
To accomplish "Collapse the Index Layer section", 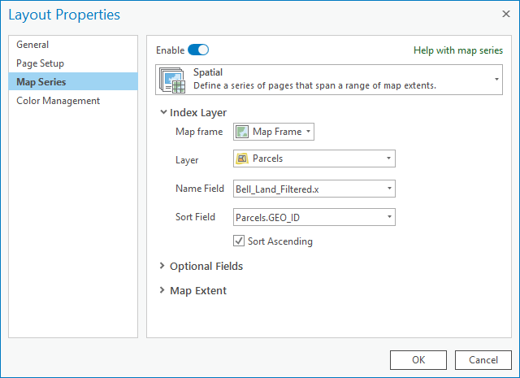I will tap(162, 112).
